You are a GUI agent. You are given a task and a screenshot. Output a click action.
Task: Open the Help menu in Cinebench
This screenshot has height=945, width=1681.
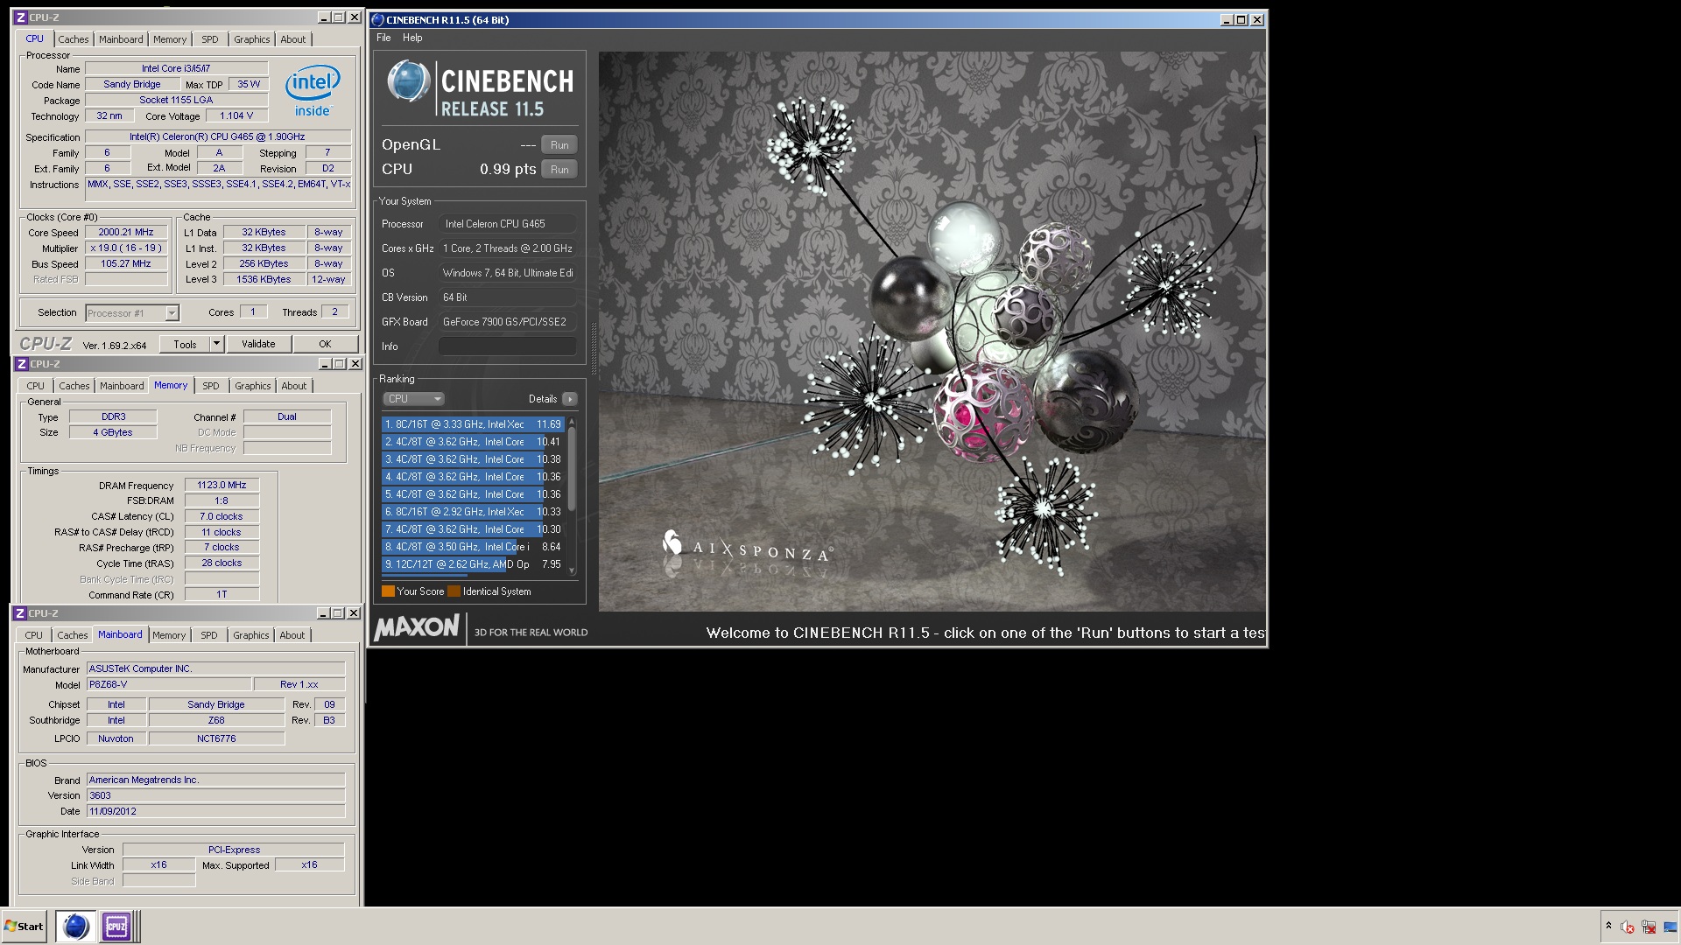(412, 38)
